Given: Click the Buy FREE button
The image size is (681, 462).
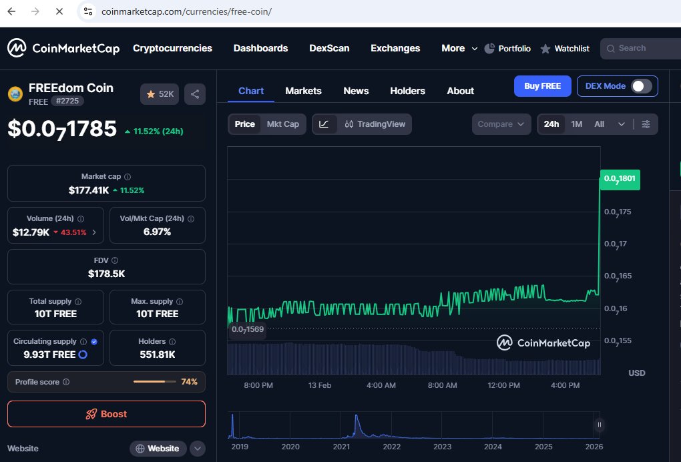Looking at the screenshot, I should pos(542,86).
